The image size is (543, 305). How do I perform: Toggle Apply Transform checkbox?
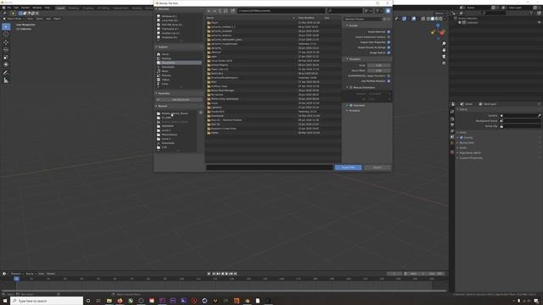pyautogui.click(x=389, y=75)
